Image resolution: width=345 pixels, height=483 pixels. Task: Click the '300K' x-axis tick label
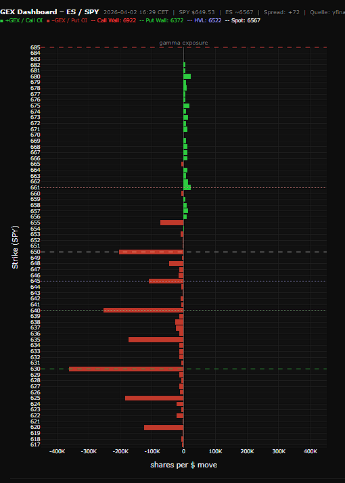279,451
